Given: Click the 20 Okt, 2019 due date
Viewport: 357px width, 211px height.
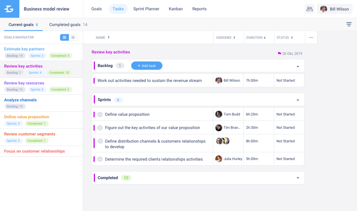Looking at the screenshot, I should coord(292,54).
